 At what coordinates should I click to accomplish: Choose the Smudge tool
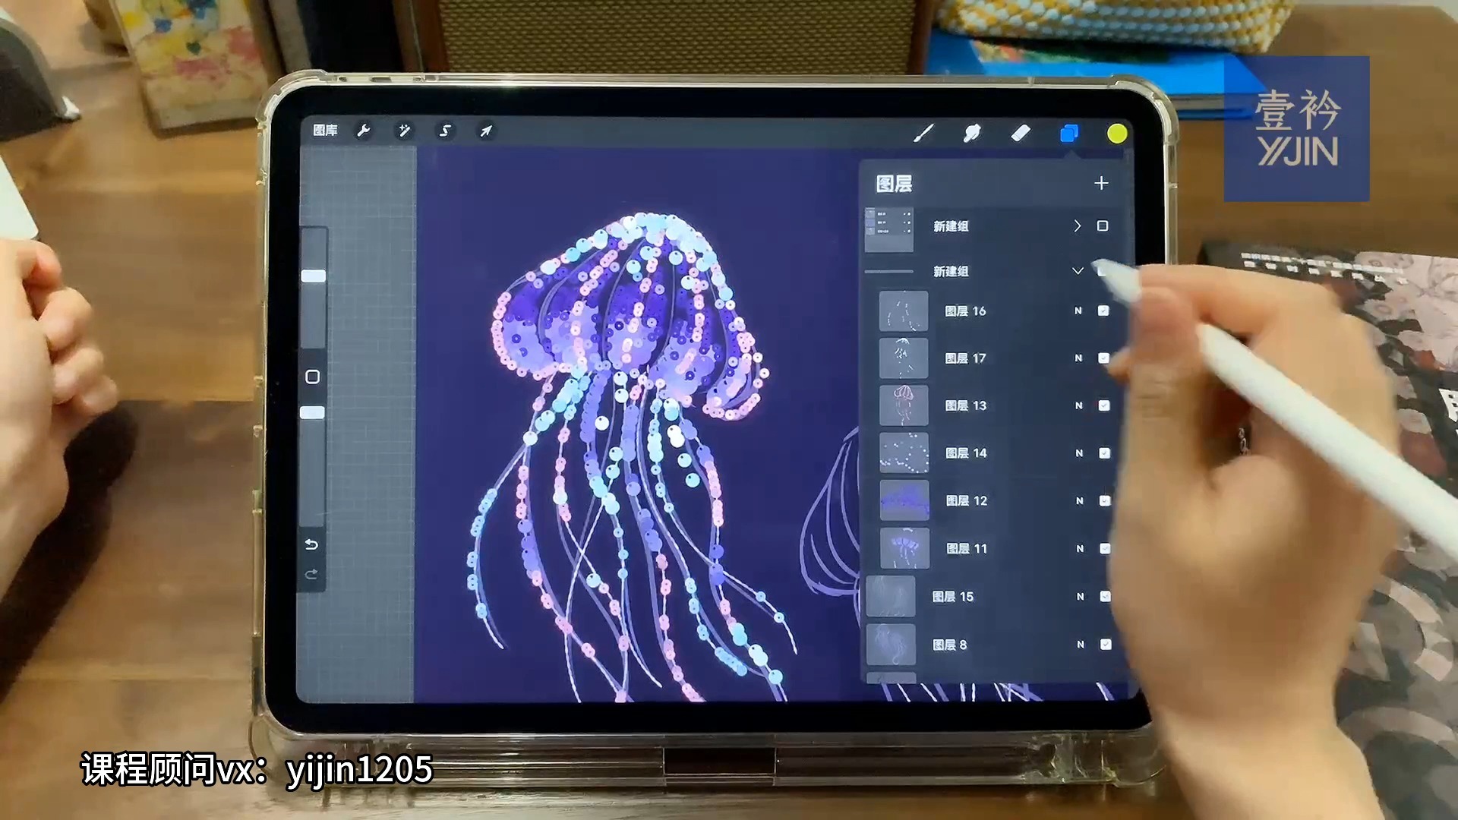click(x=973, y=136)
